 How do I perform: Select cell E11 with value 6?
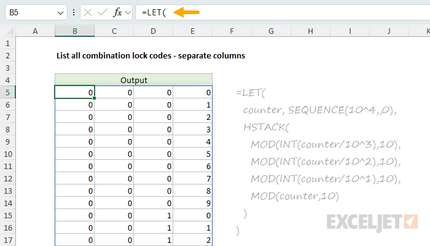pyautogui.click(x=192, y=167)
